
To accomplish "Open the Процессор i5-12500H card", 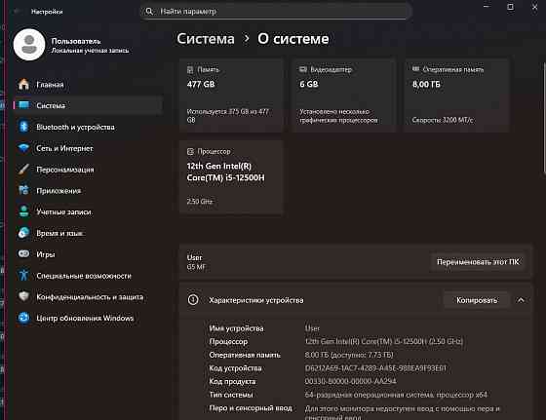I will pos(231,176).
